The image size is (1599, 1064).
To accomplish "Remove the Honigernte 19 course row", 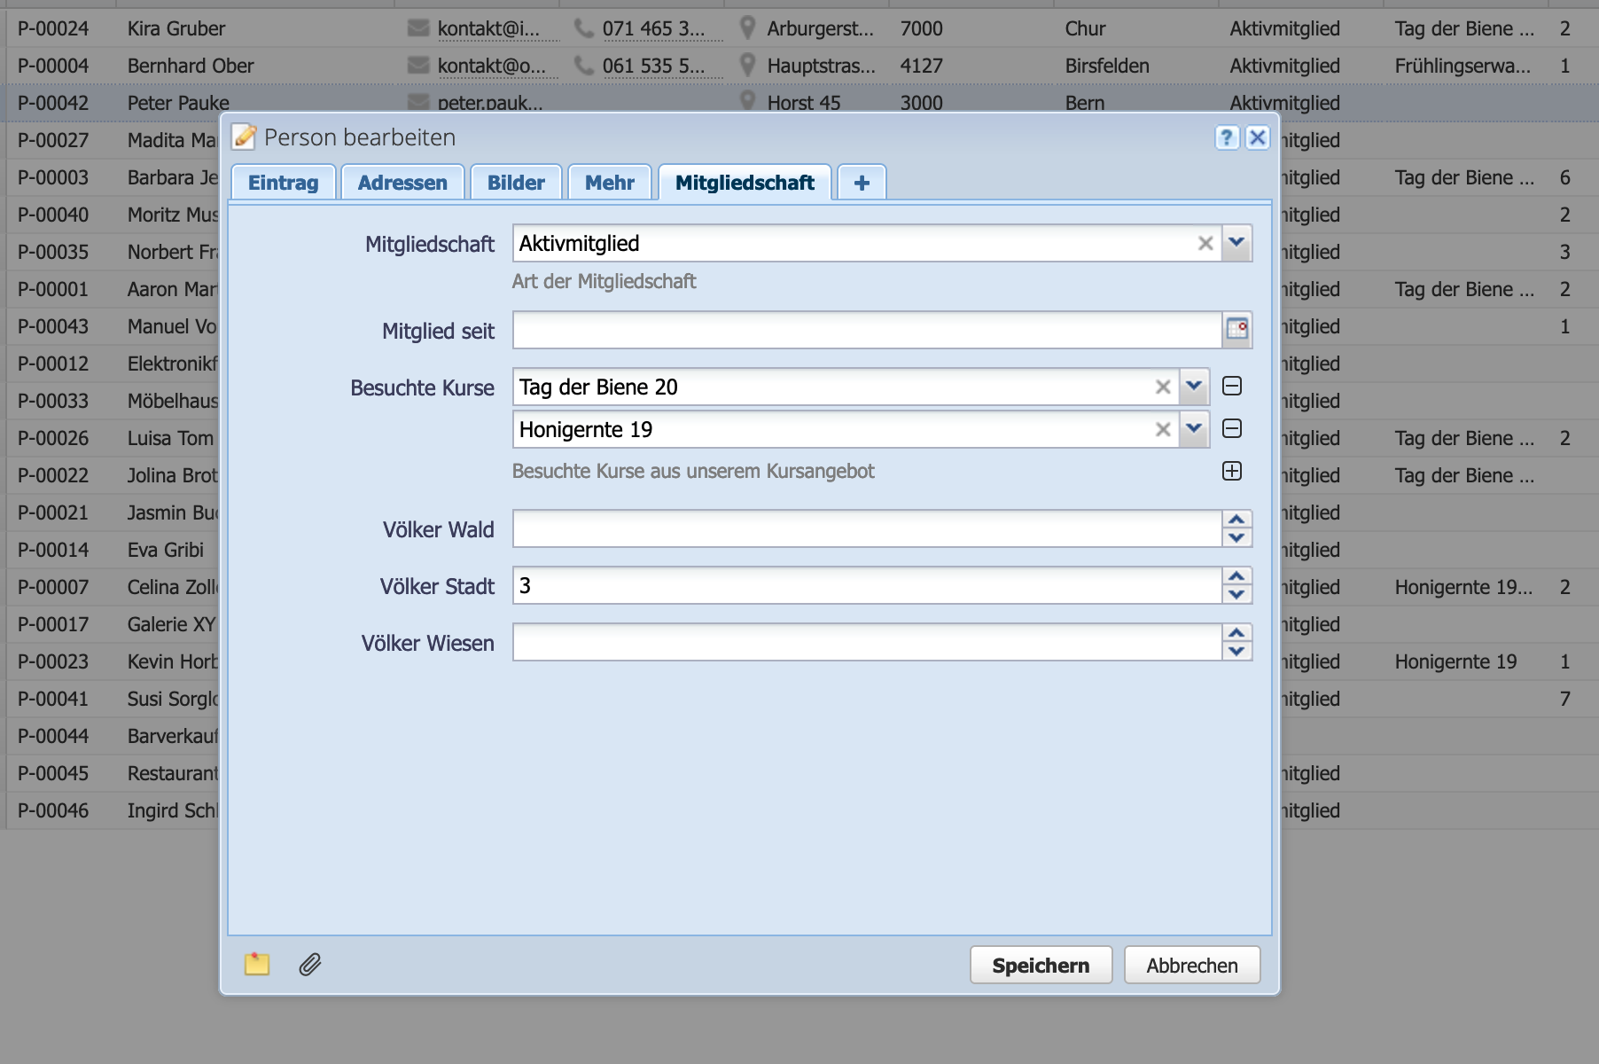I will tap(1232, 429).
